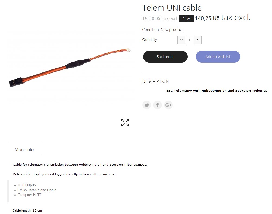Click the quantity input field
This screenshot has width=272, height=214.
190,40
